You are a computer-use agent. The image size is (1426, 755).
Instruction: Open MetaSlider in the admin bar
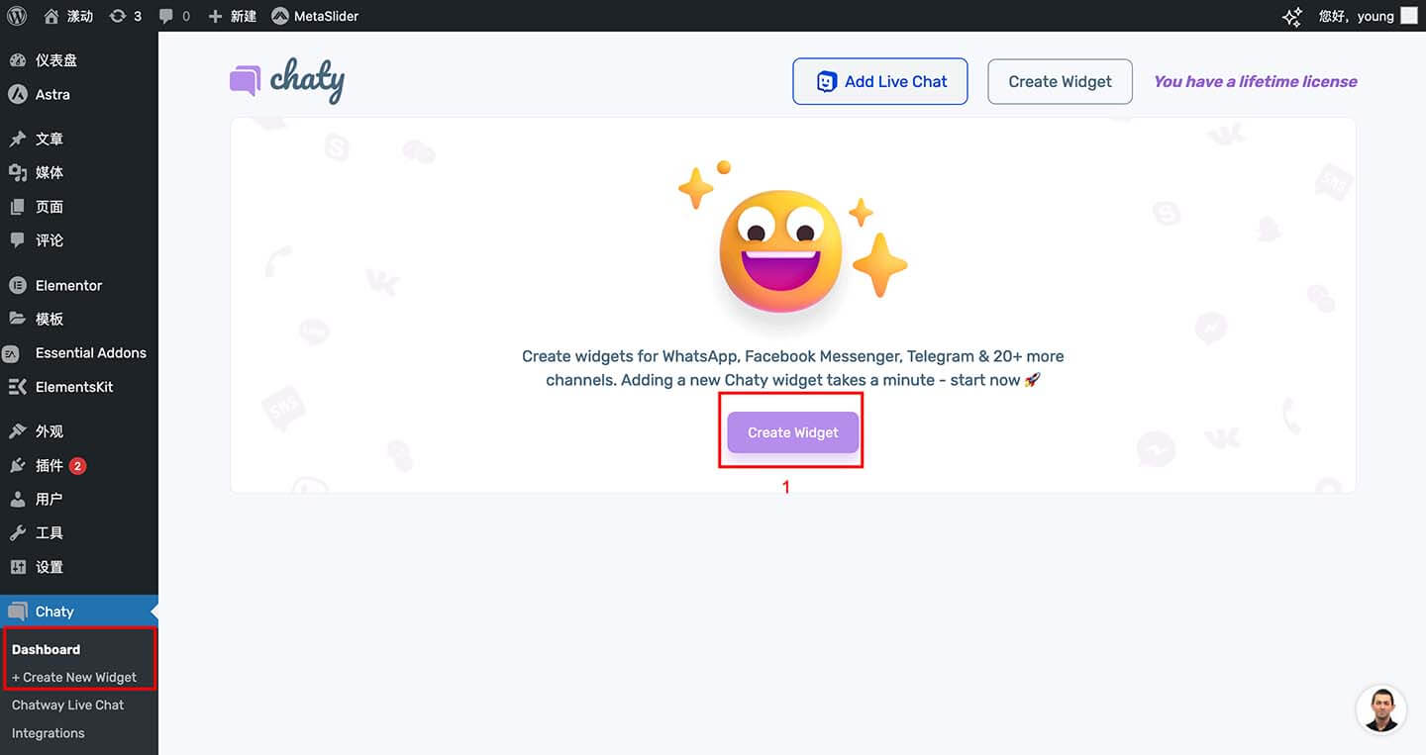point(315,16)
